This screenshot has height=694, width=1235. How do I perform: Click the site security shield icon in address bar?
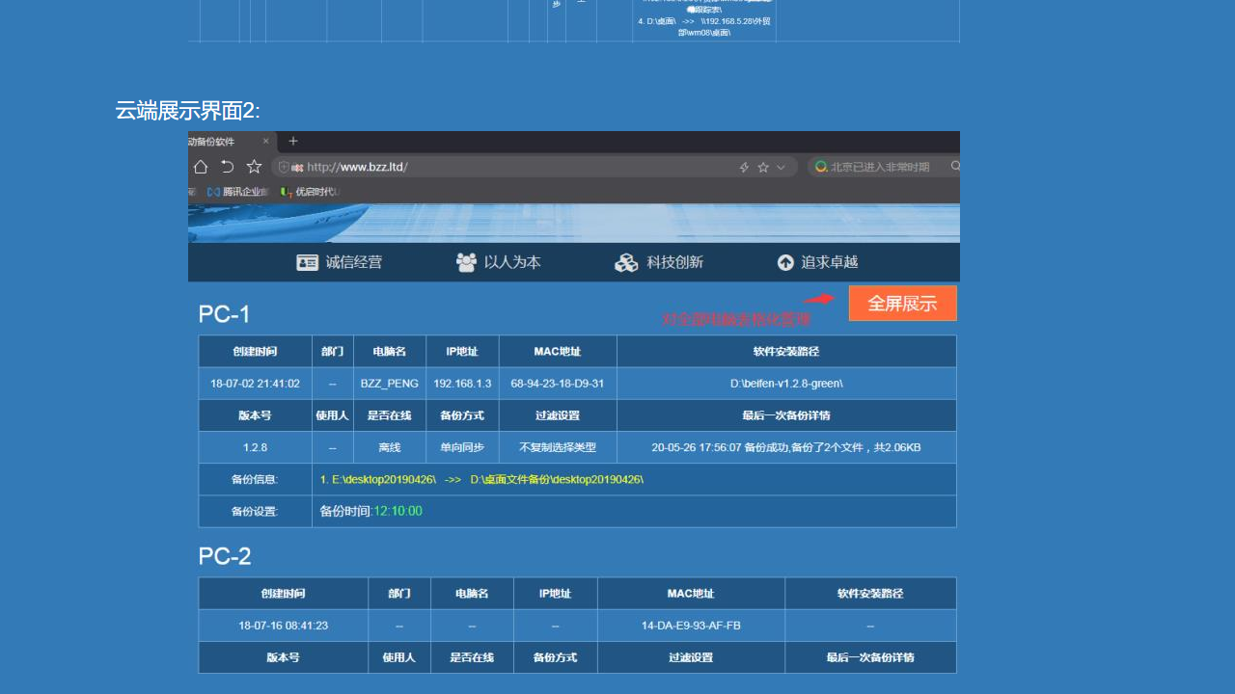pos(283,166)
